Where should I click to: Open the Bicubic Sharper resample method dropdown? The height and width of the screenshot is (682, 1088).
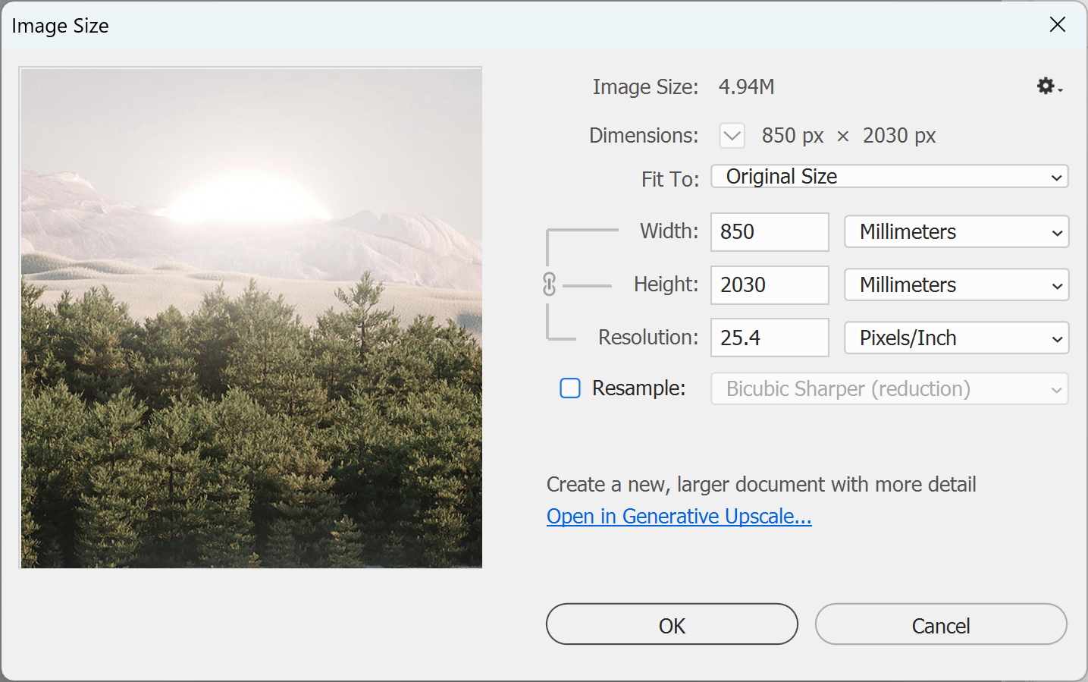tap(889, 389)
